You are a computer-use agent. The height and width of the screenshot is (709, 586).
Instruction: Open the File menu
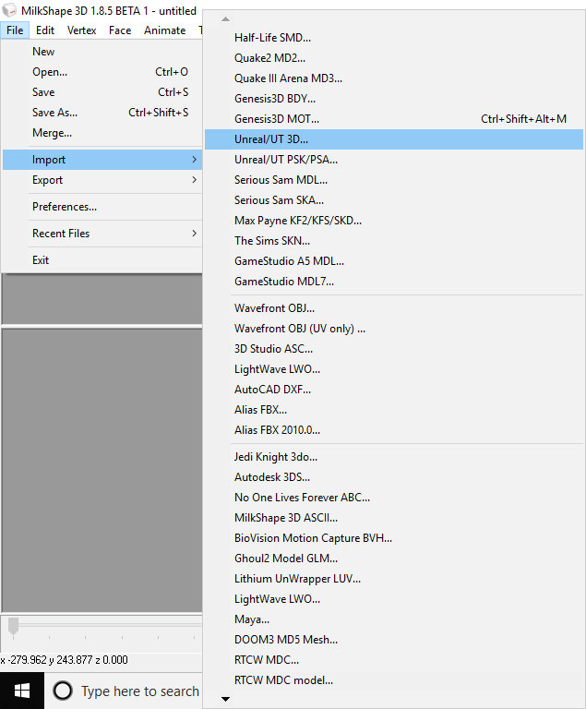(x=15, y=30)
